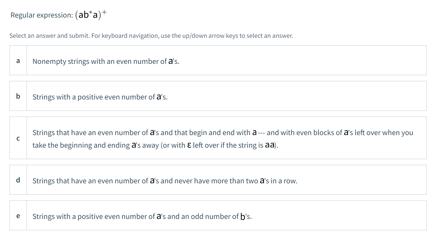Screen dimensions: 434x234
Task: Click the letter 'a' label cell
Action: pyautogui.click(x=18, y=61)
